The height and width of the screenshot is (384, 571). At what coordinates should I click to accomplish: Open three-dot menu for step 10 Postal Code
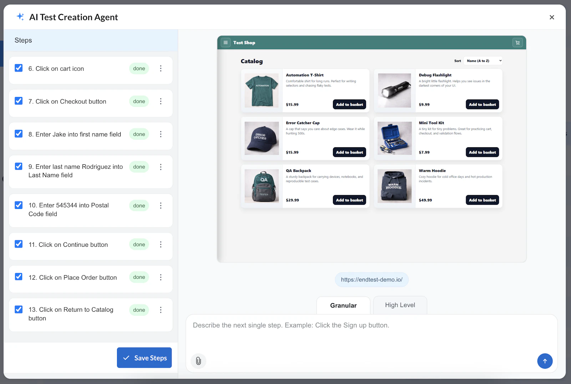(x=161, y=206)
